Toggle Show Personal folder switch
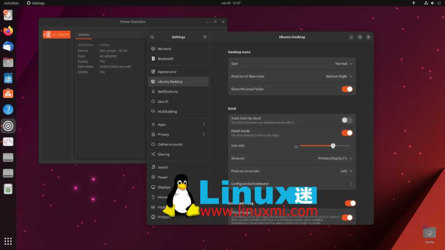Screen dimensions: 445x250 (347, 89)
